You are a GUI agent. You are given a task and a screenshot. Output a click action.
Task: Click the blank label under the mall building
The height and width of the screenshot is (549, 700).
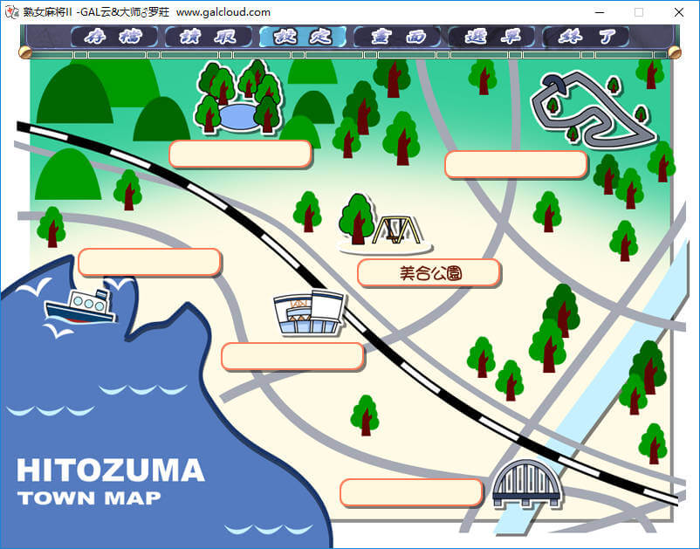click(x=292, y=356)
